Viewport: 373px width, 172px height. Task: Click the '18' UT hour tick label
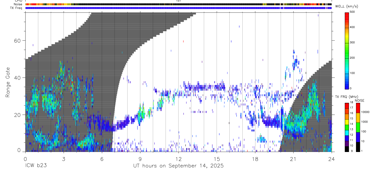pyautogui.click(x=255, y=159)
